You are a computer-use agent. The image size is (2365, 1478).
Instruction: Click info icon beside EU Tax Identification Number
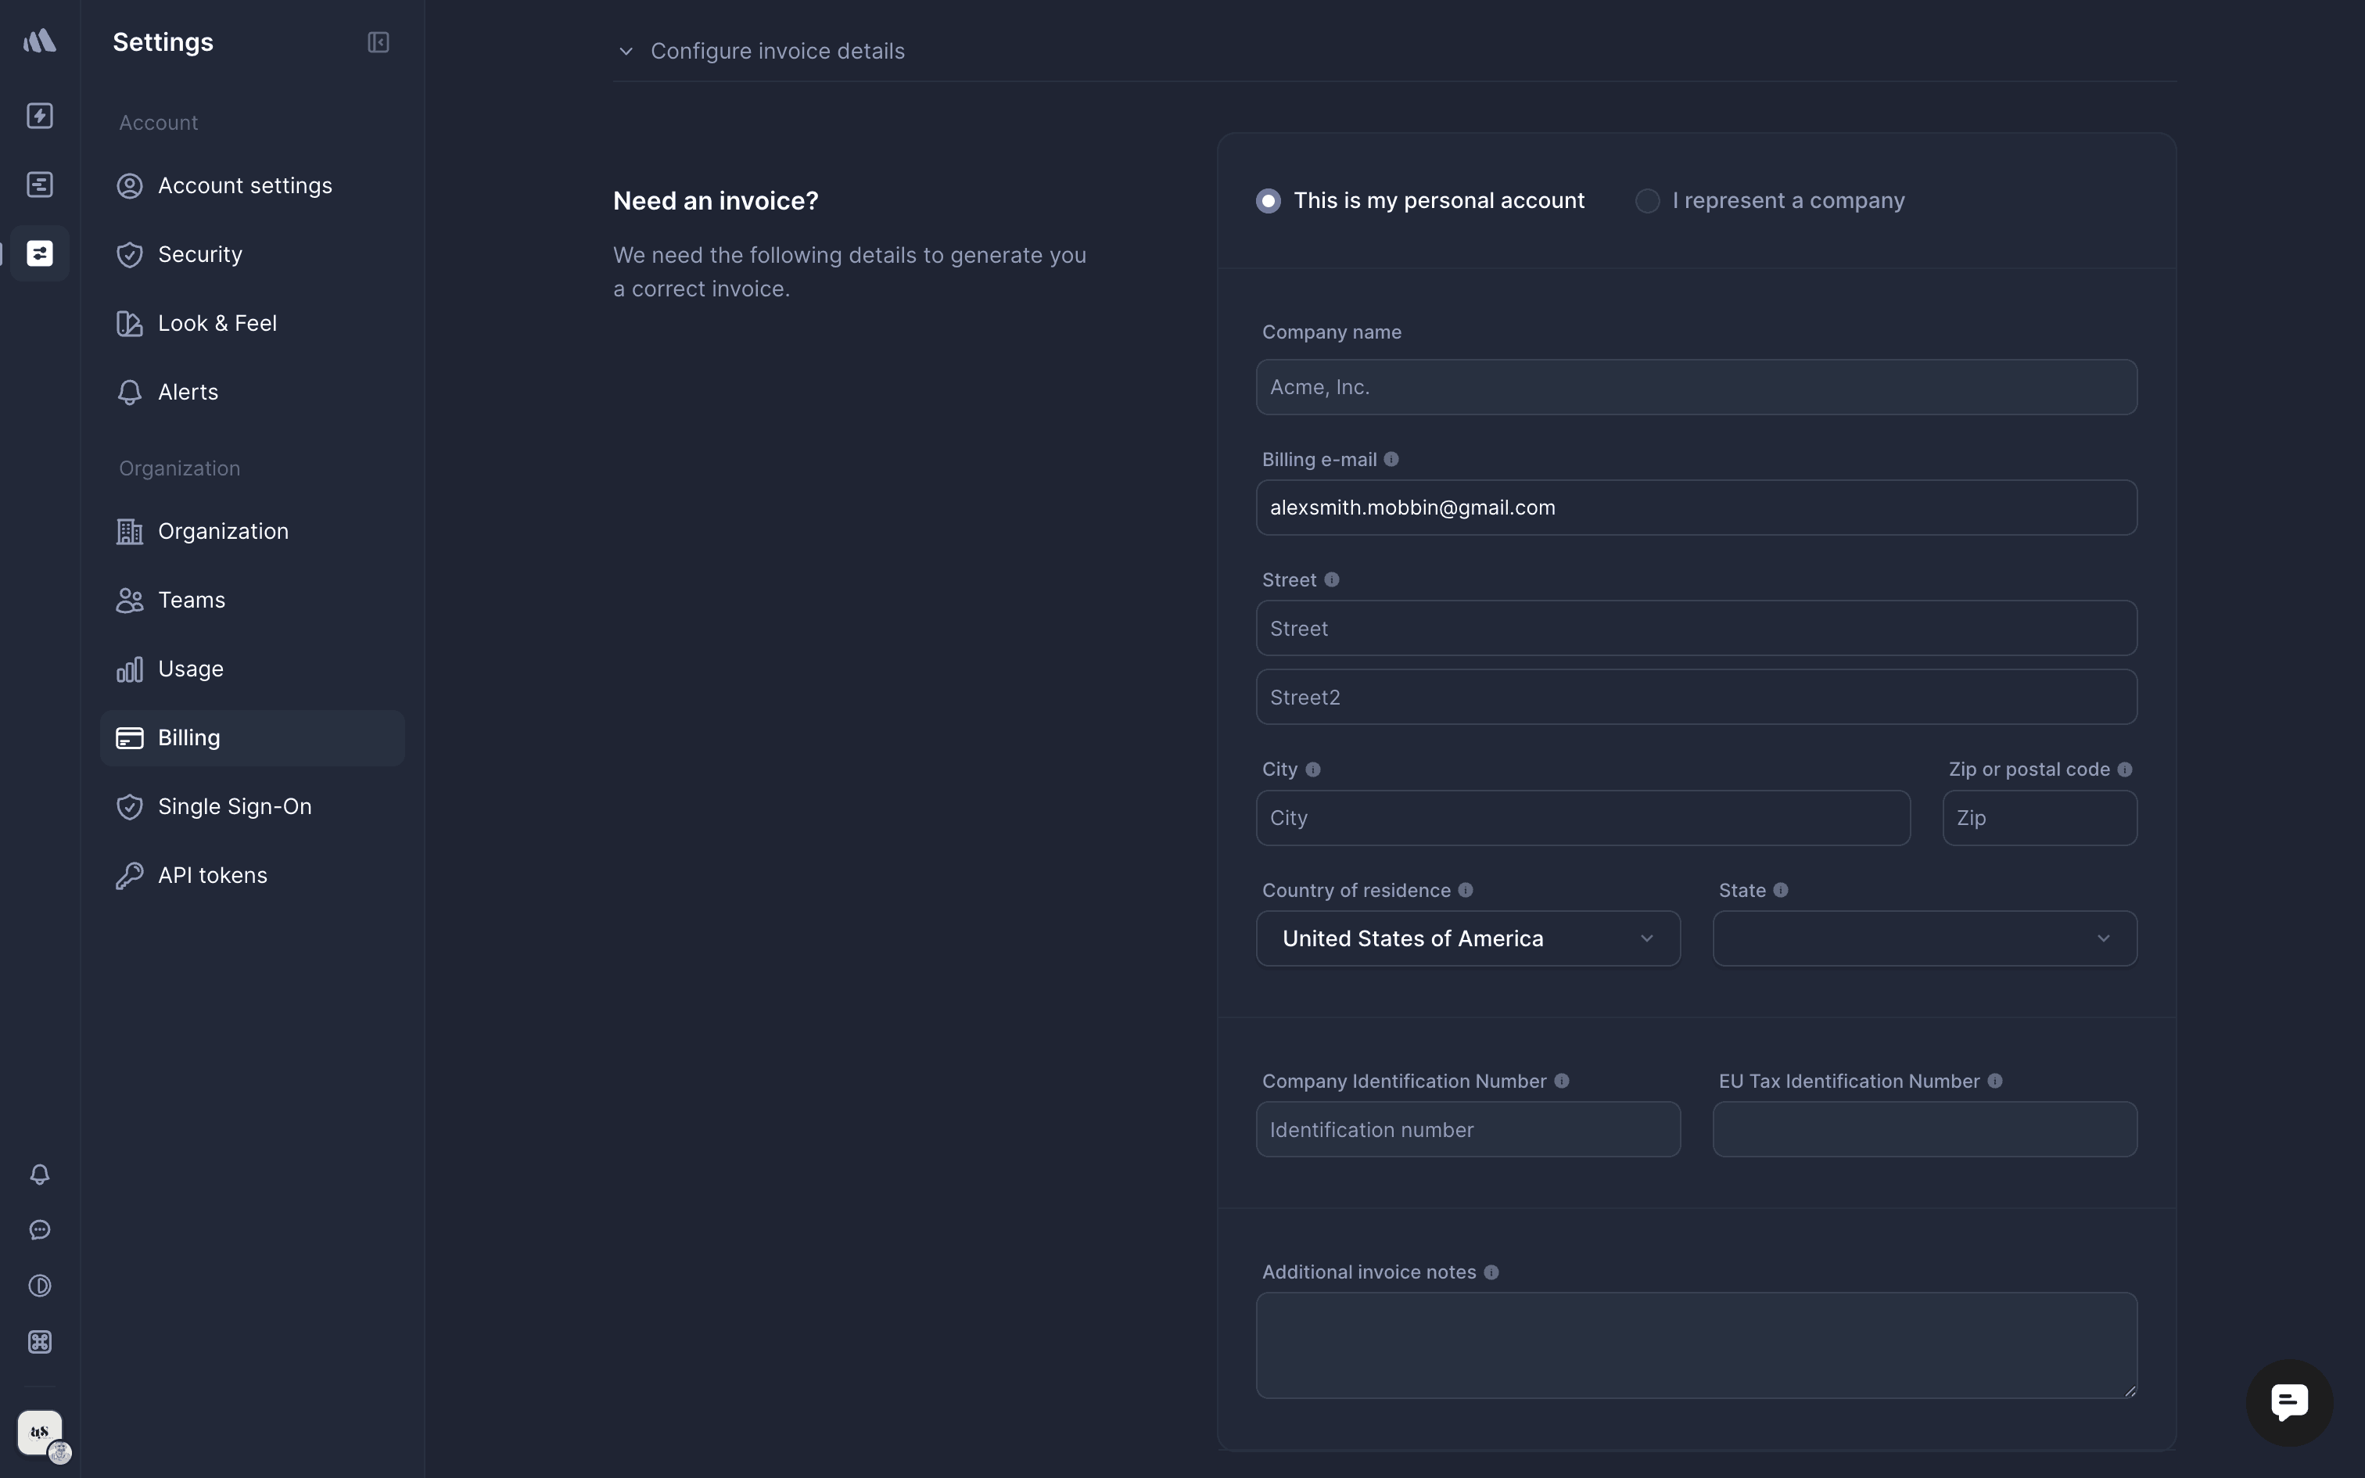[1994, 1081]
